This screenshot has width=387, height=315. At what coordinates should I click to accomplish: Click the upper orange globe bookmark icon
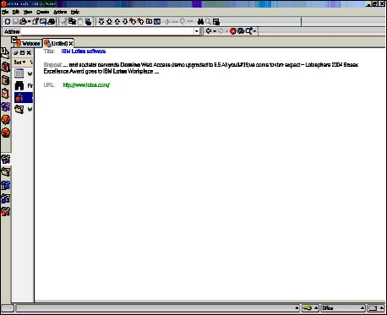click(x=6, y=120)
